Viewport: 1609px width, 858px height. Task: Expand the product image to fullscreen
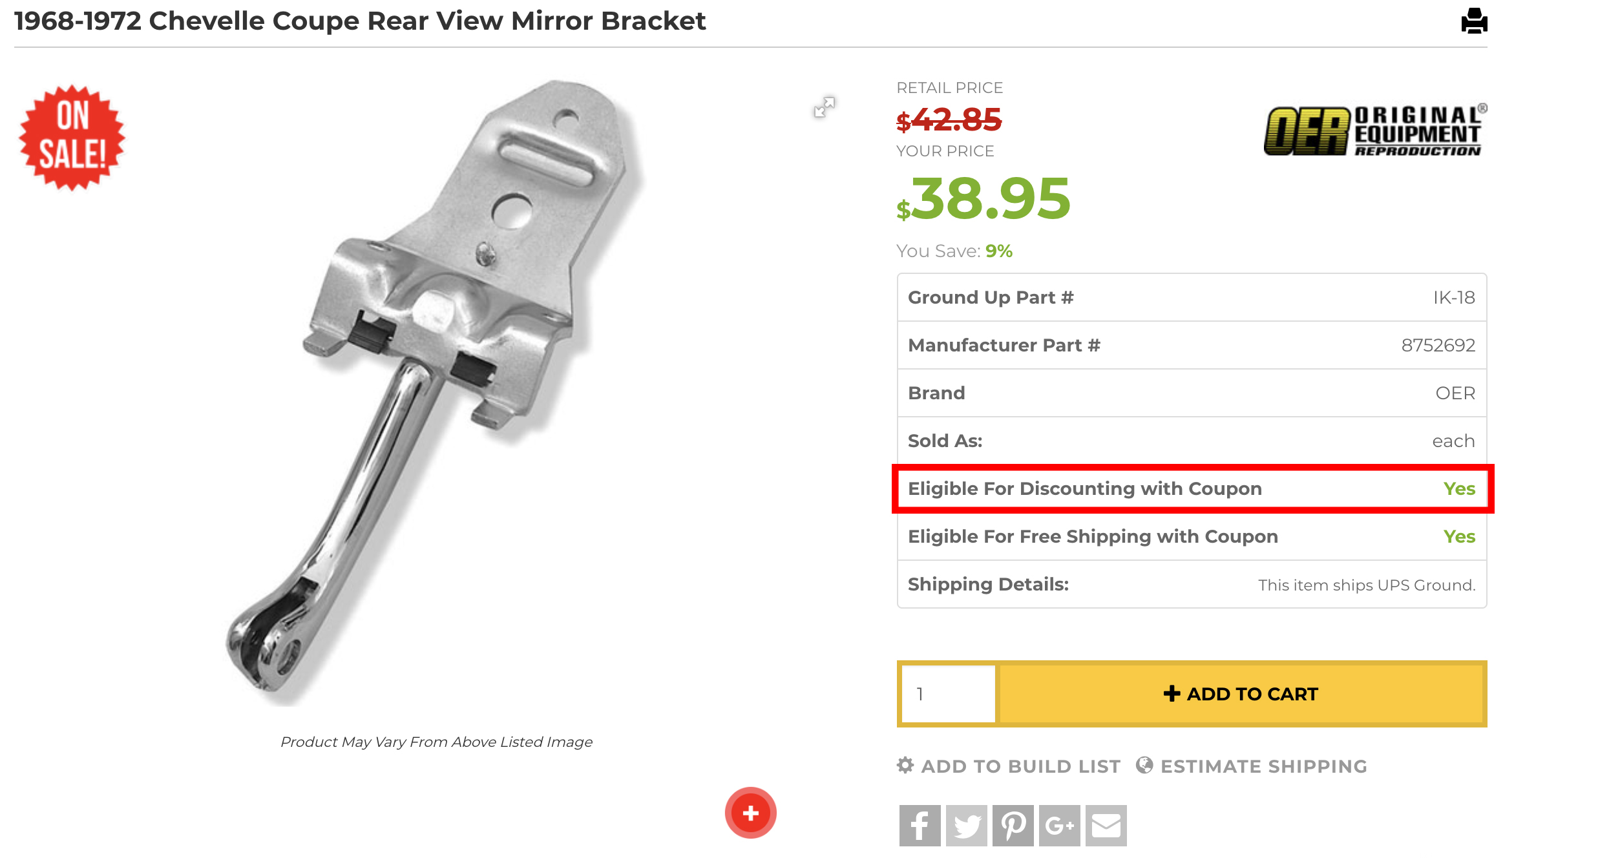[825, 107]
